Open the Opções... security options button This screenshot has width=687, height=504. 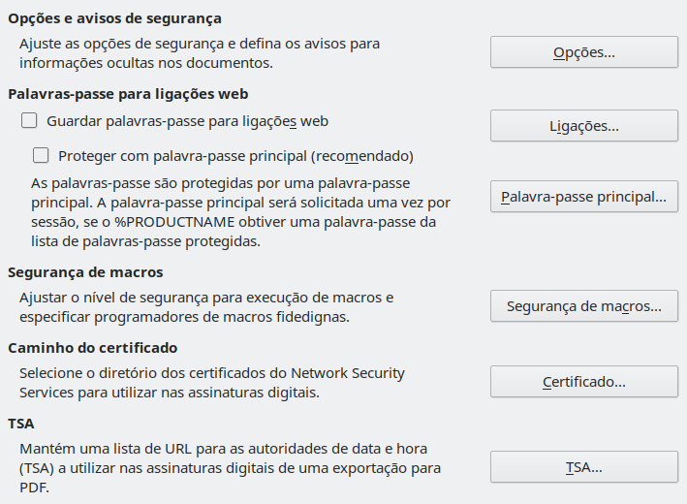point(583,52)
